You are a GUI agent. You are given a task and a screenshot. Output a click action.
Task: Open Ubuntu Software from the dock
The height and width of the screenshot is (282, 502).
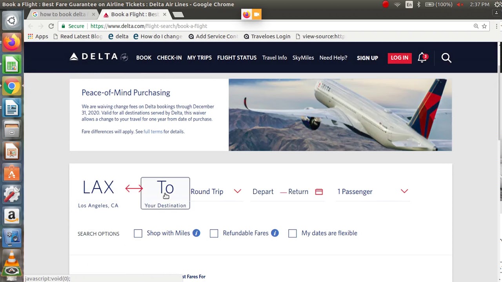(x=12, y=173)
